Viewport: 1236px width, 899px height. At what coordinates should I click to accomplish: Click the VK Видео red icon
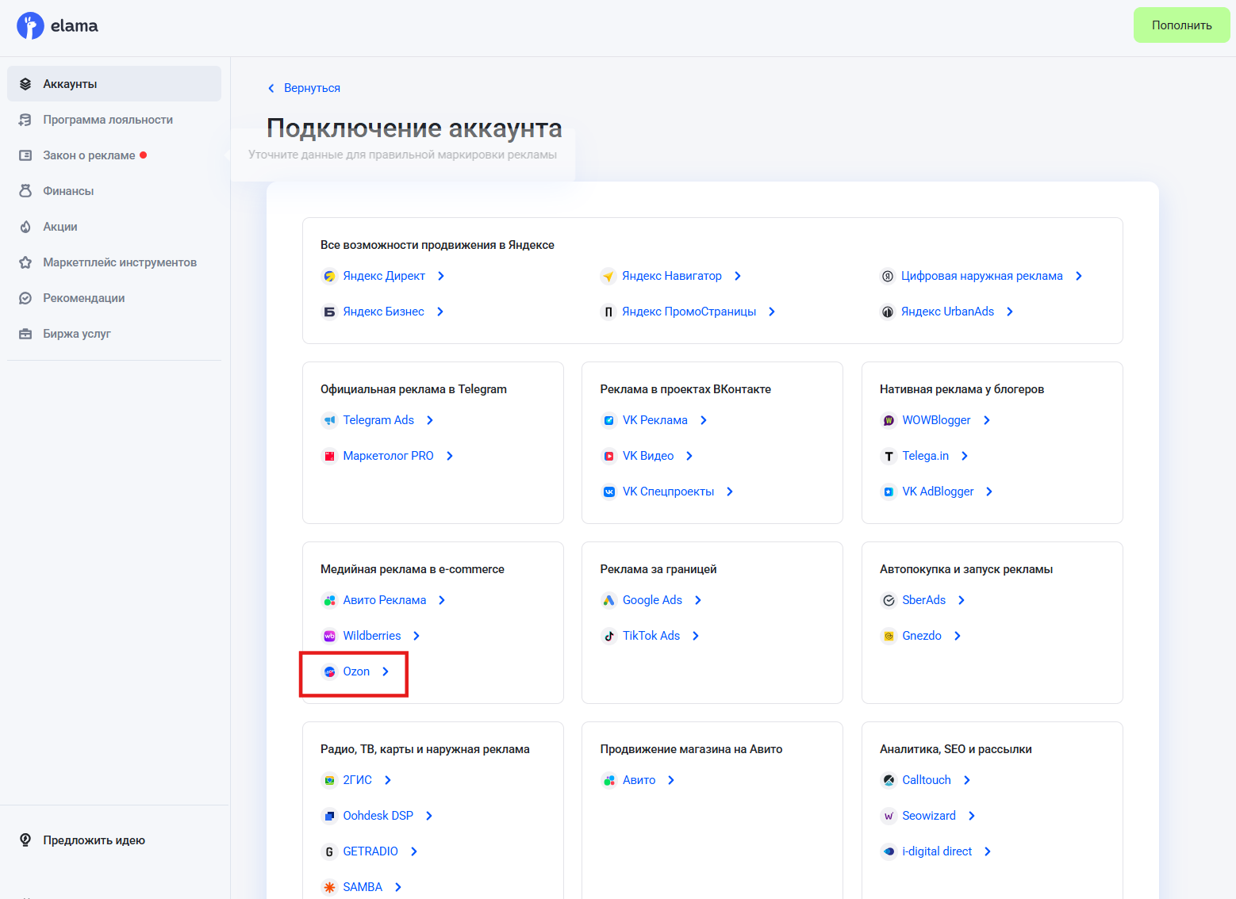(608, 456)
